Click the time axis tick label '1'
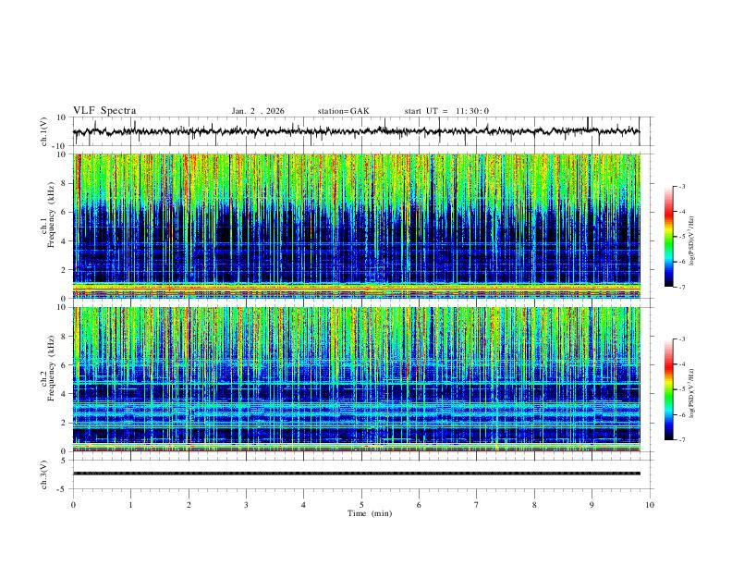This screenshot has width=732, height=566. pyautogui.click(x=130, y=505)
